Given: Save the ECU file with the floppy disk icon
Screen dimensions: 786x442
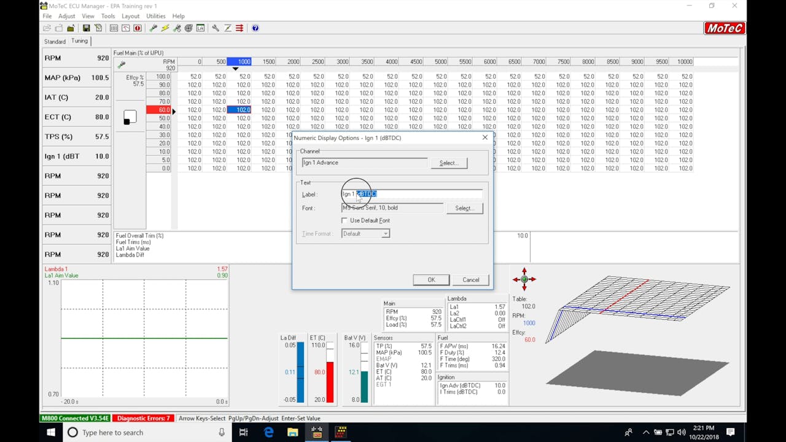Looking at the screenshot, I should pos(86,28).
